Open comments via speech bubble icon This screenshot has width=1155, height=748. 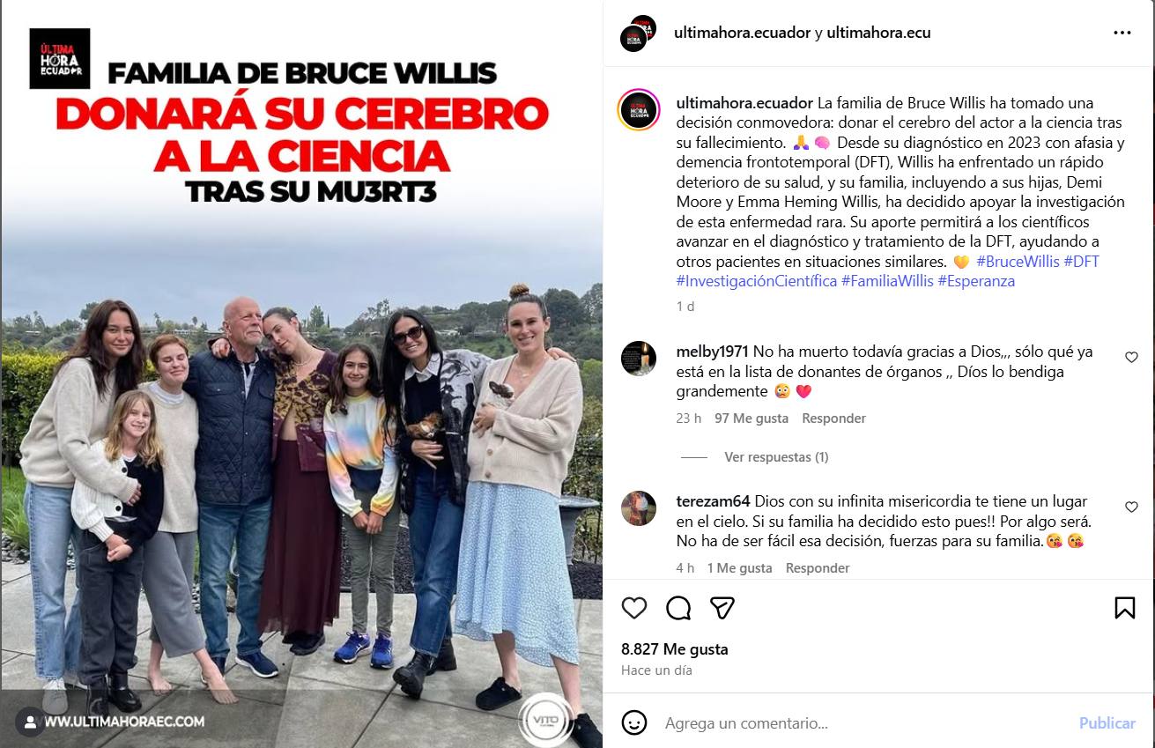pyautogui.click(x=678, y=608)
